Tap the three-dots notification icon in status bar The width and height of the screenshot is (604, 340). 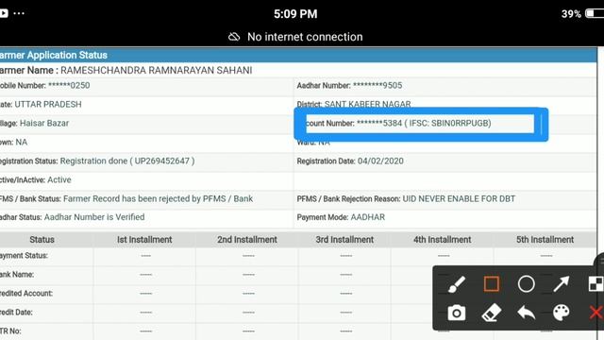click(x=19, y=13)
